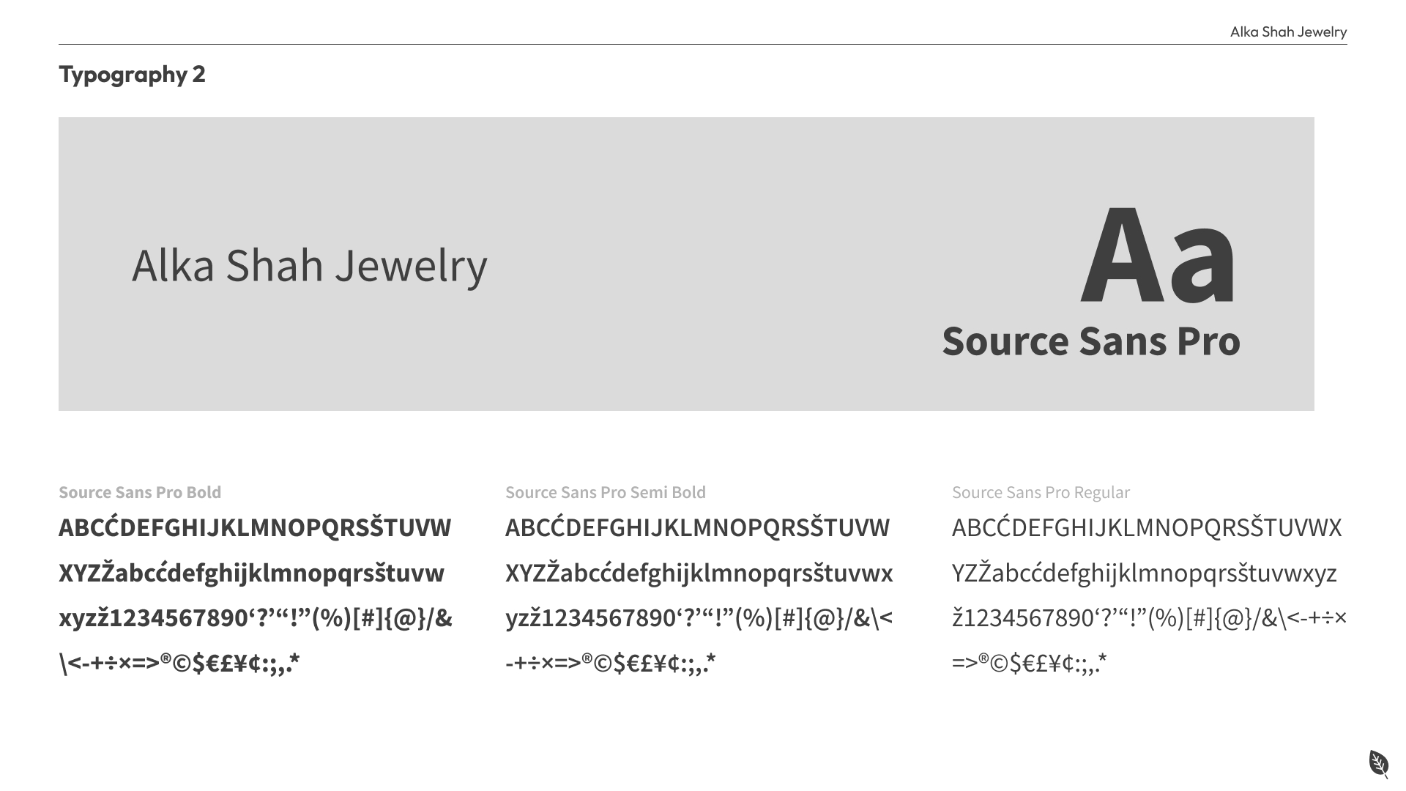Click the Semi Bold line starting with XYZŽabc
1406x791 pixels.
(x=699, y=573)
